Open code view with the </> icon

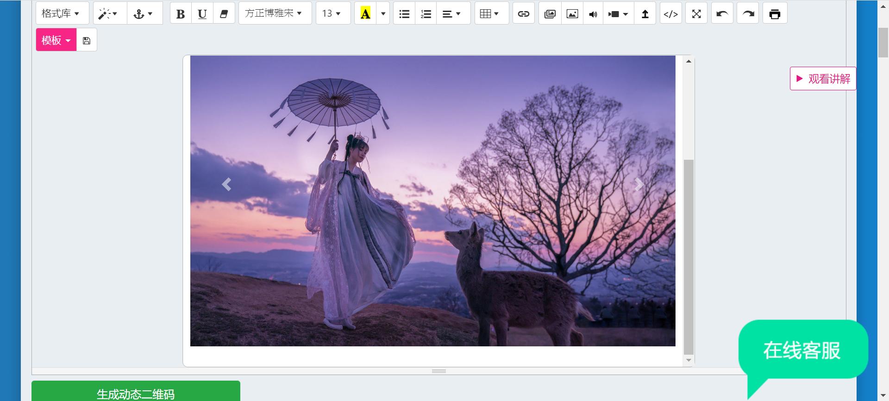tap(670, 14)
